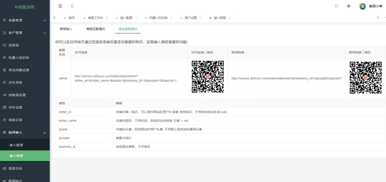Open language selector globe icon
The width and height of the screenshot is (386, 182).
(x=349, y=6)
